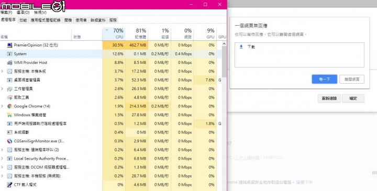Click the CTF 載入程式 pen icon
The height and width of the screenshot is (191, 377).
9,185
